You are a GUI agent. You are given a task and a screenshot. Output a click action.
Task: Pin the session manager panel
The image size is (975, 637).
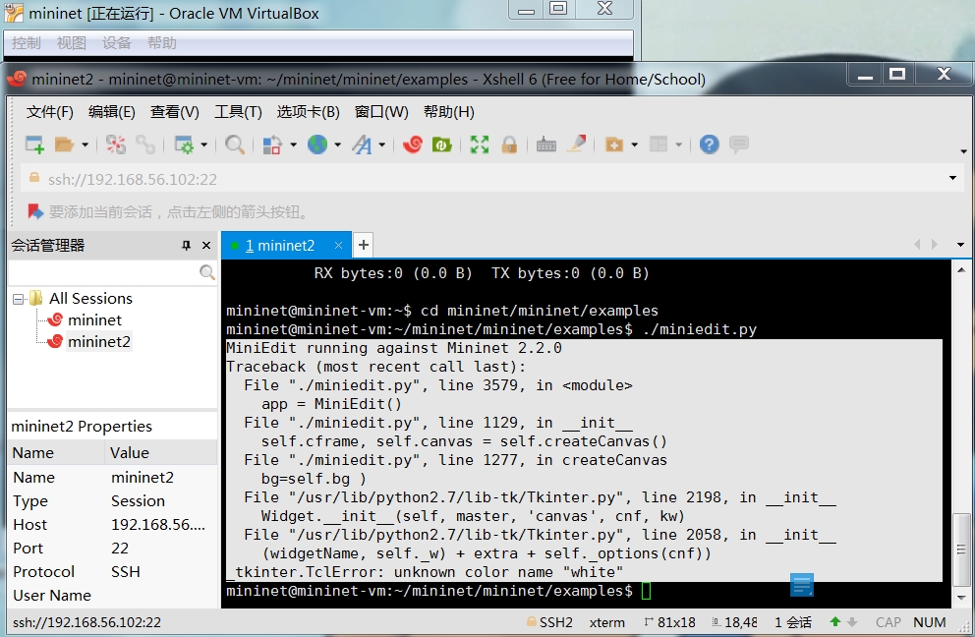coord(186,246)
